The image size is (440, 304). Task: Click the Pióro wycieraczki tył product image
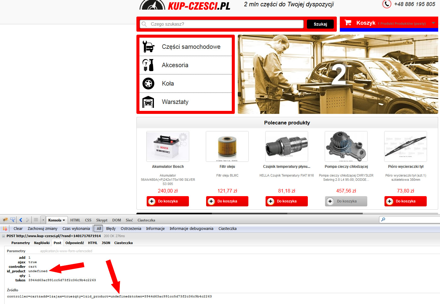[406, 146]
